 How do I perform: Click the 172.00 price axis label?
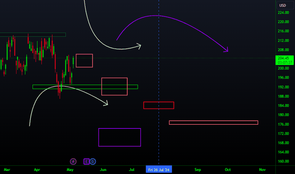pyautogui.click(x=283, y=134)
